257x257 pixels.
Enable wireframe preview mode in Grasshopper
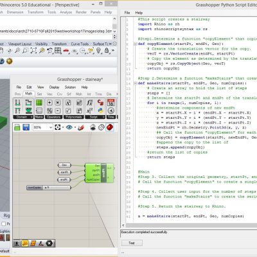pos(101,127)
